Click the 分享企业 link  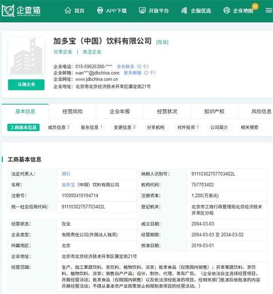pos(63,52)
